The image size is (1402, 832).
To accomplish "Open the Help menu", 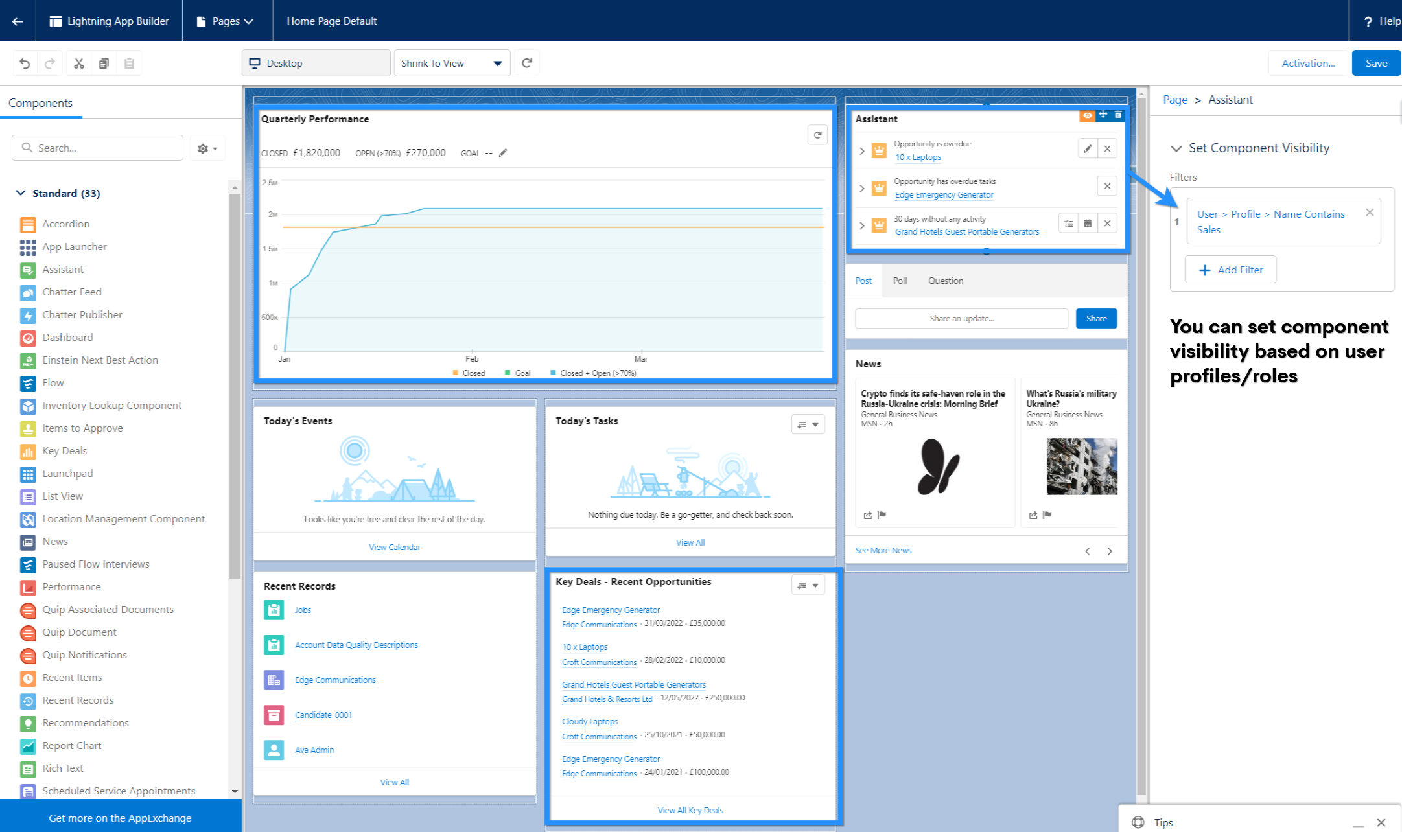I will click(x=1381, y=21).
